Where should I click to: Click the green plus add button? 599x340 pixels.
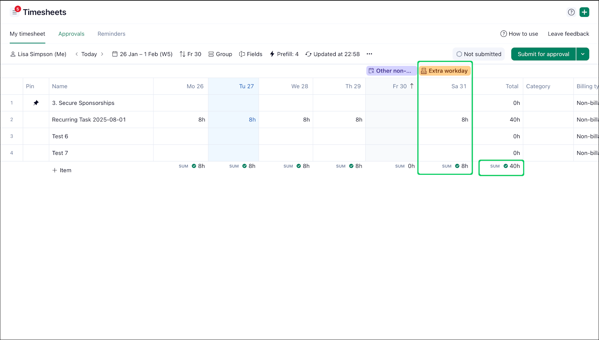[x=584, y=12]
